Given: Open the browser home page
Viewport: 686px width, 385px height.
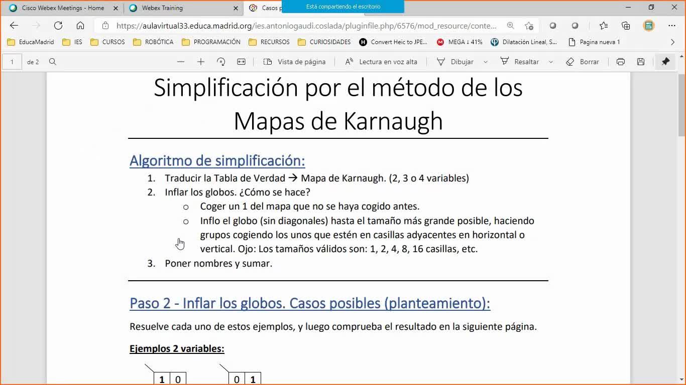Looking at the screenshot, I should (80, 26).
